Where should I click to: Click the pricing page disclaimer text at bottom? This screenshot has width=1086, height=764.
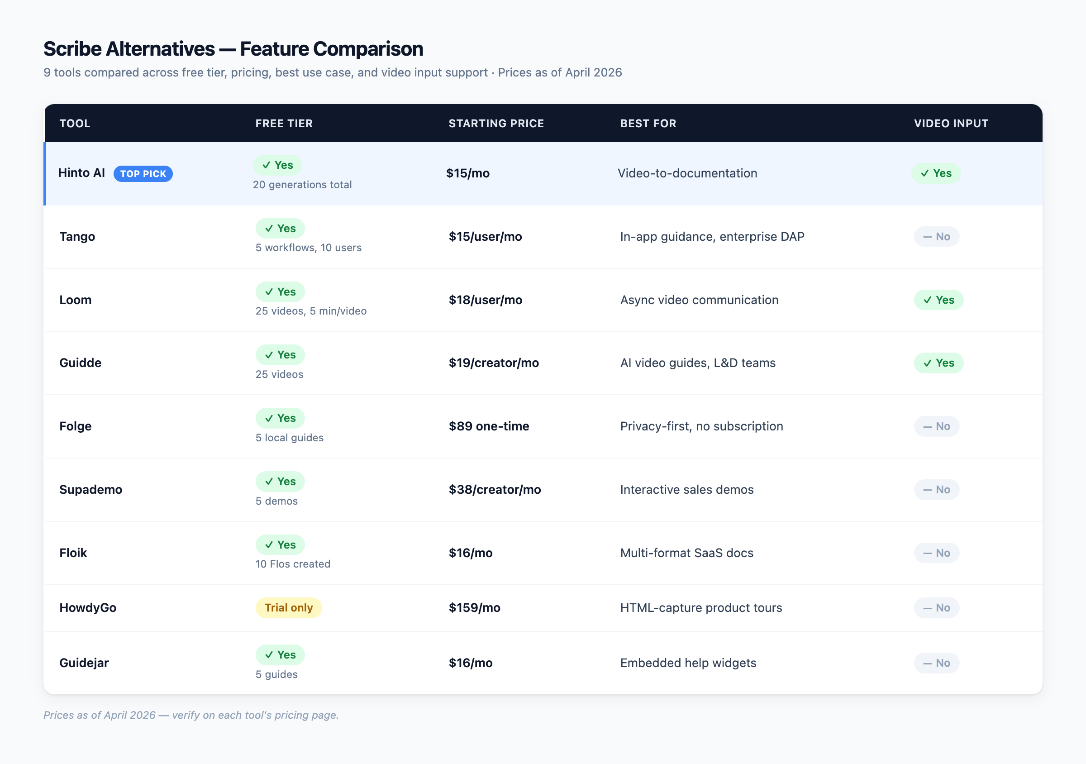coord(191,715)
